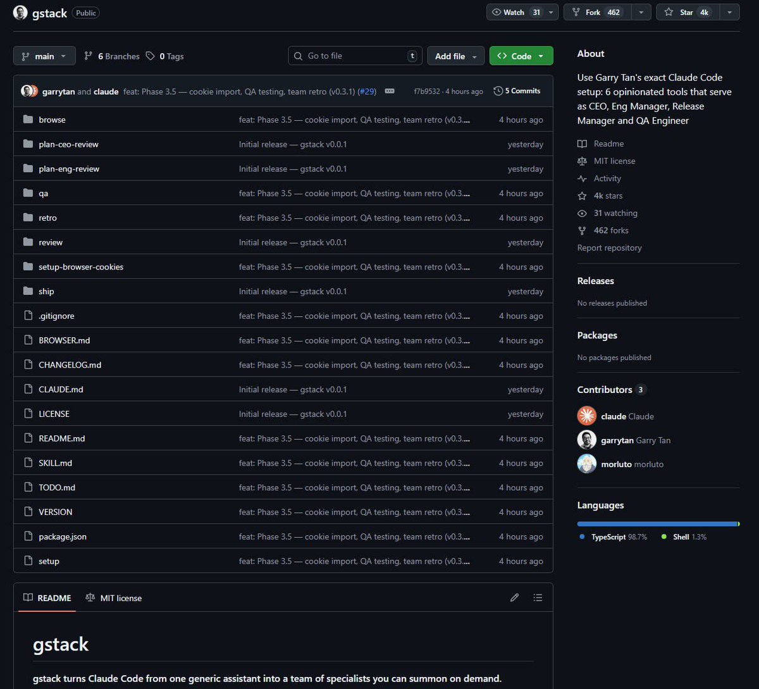759x689 pixels.
Task: Focus the Go to file search field
Action: 355,56
